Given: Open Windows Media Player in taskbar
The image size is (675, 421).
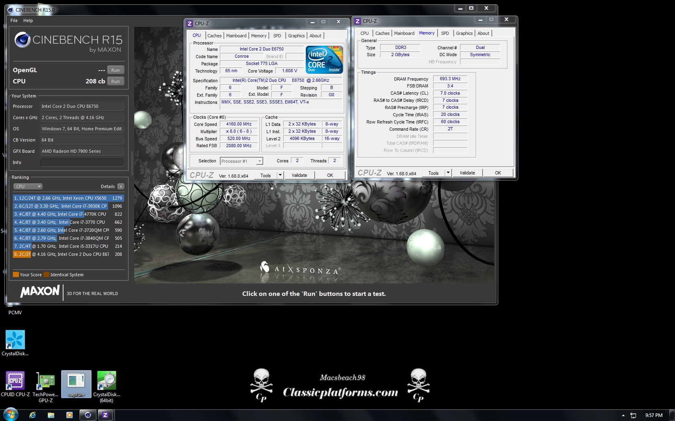Looking at the screenshot, I should coord(69,415).
